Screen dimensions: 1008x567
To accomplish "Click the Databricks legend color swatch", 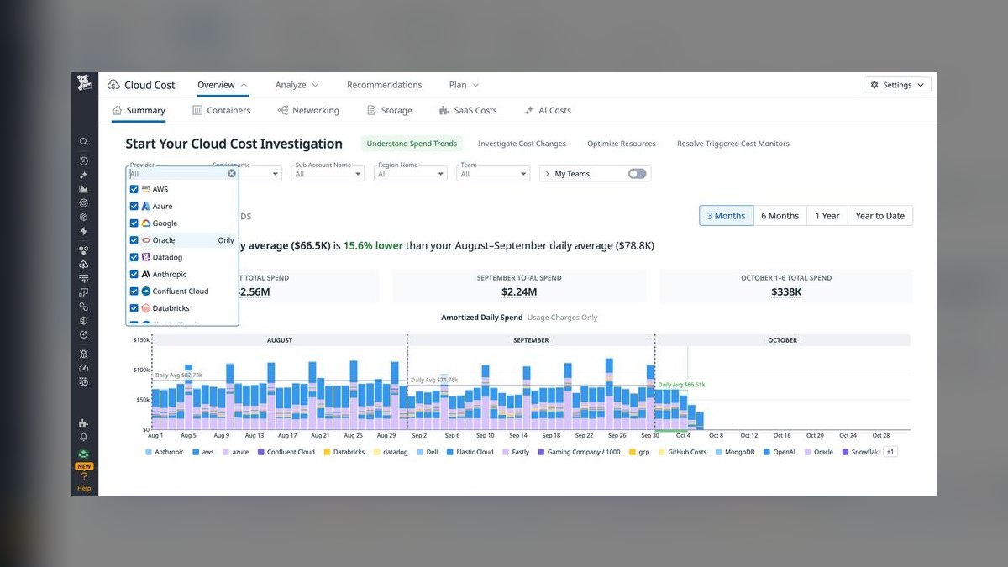I will tap(327, 452).
